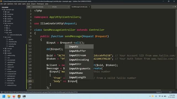Close the web.php tab
The image size is (177, 99).
tap(68, 7)
